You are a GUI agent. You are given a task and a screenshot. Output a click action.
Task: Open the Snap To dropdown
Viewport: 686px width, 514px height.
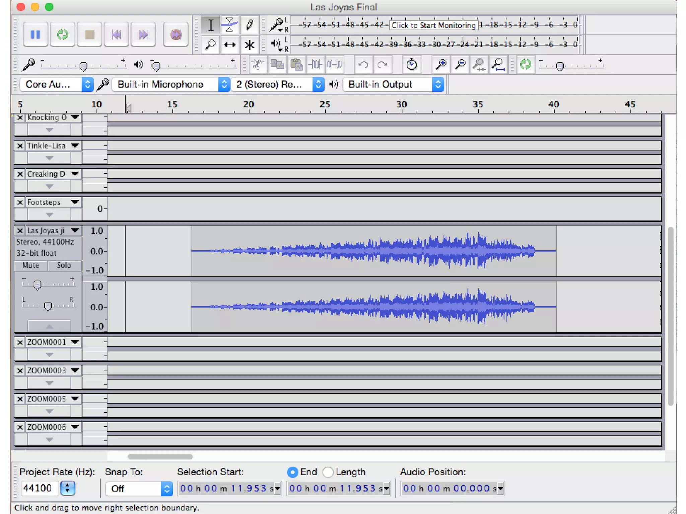pyautogui.click(x=139, y=489)
